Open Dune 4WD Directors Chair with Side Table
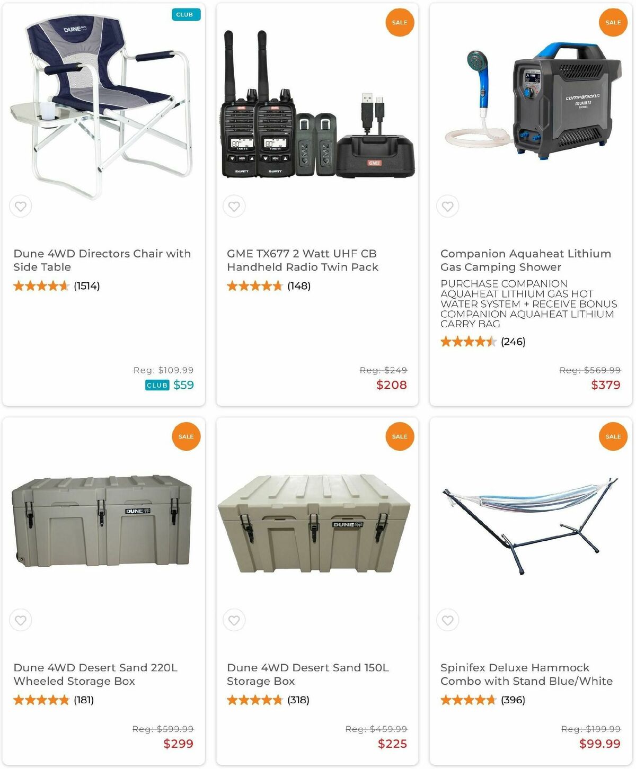Image resolution: width=636 pixels, height=769 pixels. pos(102,260)
